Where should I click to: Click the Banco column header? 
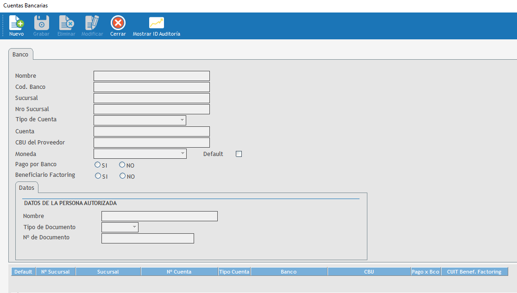pos(289,272)
